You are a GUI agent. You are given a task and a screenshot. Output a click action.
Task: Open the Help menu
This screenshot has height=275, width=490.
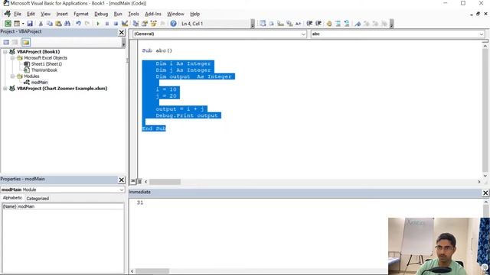195,14
